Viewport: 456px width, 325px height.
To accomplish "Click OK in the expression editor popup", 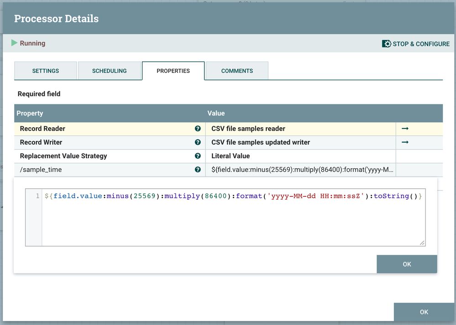I will tap(407, 264).
